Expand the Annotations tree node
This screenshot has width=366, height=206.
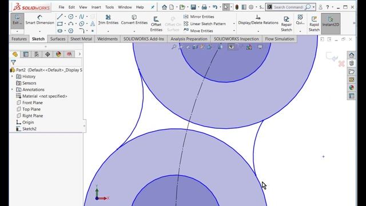tap(12, 89)
